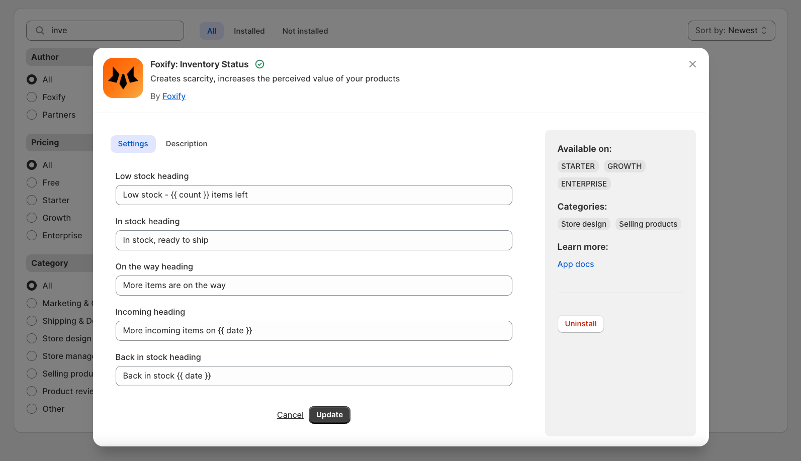
Task: Switch to the Settings tab
Action: click(x=133, y=144)
